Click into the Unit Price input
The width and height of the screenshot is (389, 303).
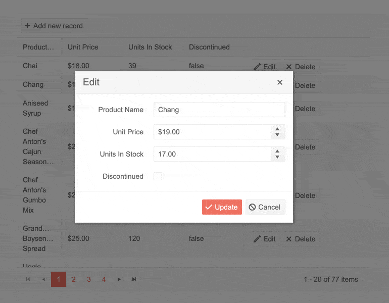click(212, 132)
